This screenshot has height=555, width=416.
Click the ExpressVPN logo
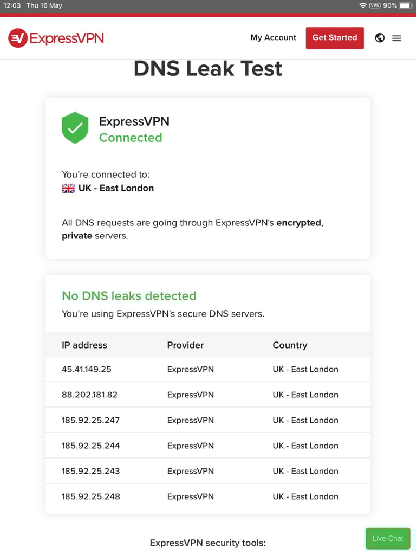(56, 38)
